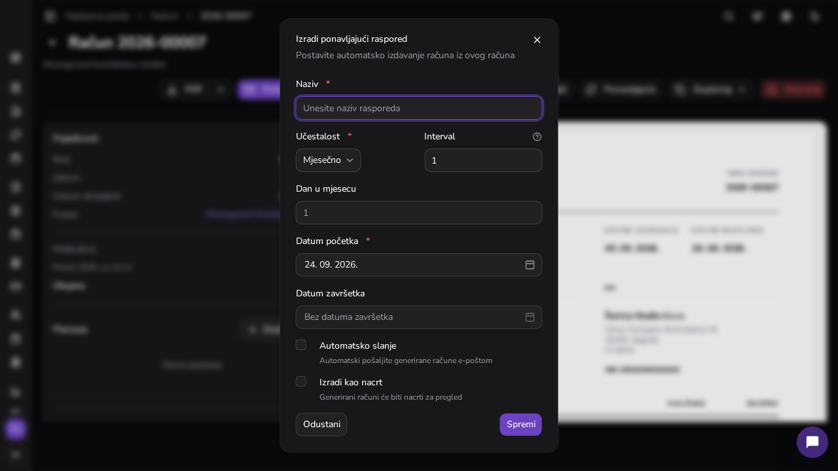Click the Interval help question-mark icon

[x=537, y=137]
